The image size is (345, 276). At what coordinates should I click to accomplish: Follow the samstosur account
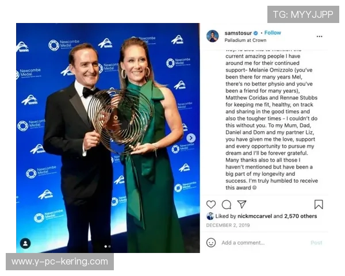click(x=273, y=33)
